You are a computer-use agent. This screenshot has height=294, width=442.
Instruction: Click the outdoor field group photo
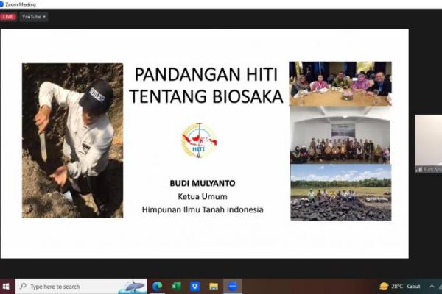(341, 193)
